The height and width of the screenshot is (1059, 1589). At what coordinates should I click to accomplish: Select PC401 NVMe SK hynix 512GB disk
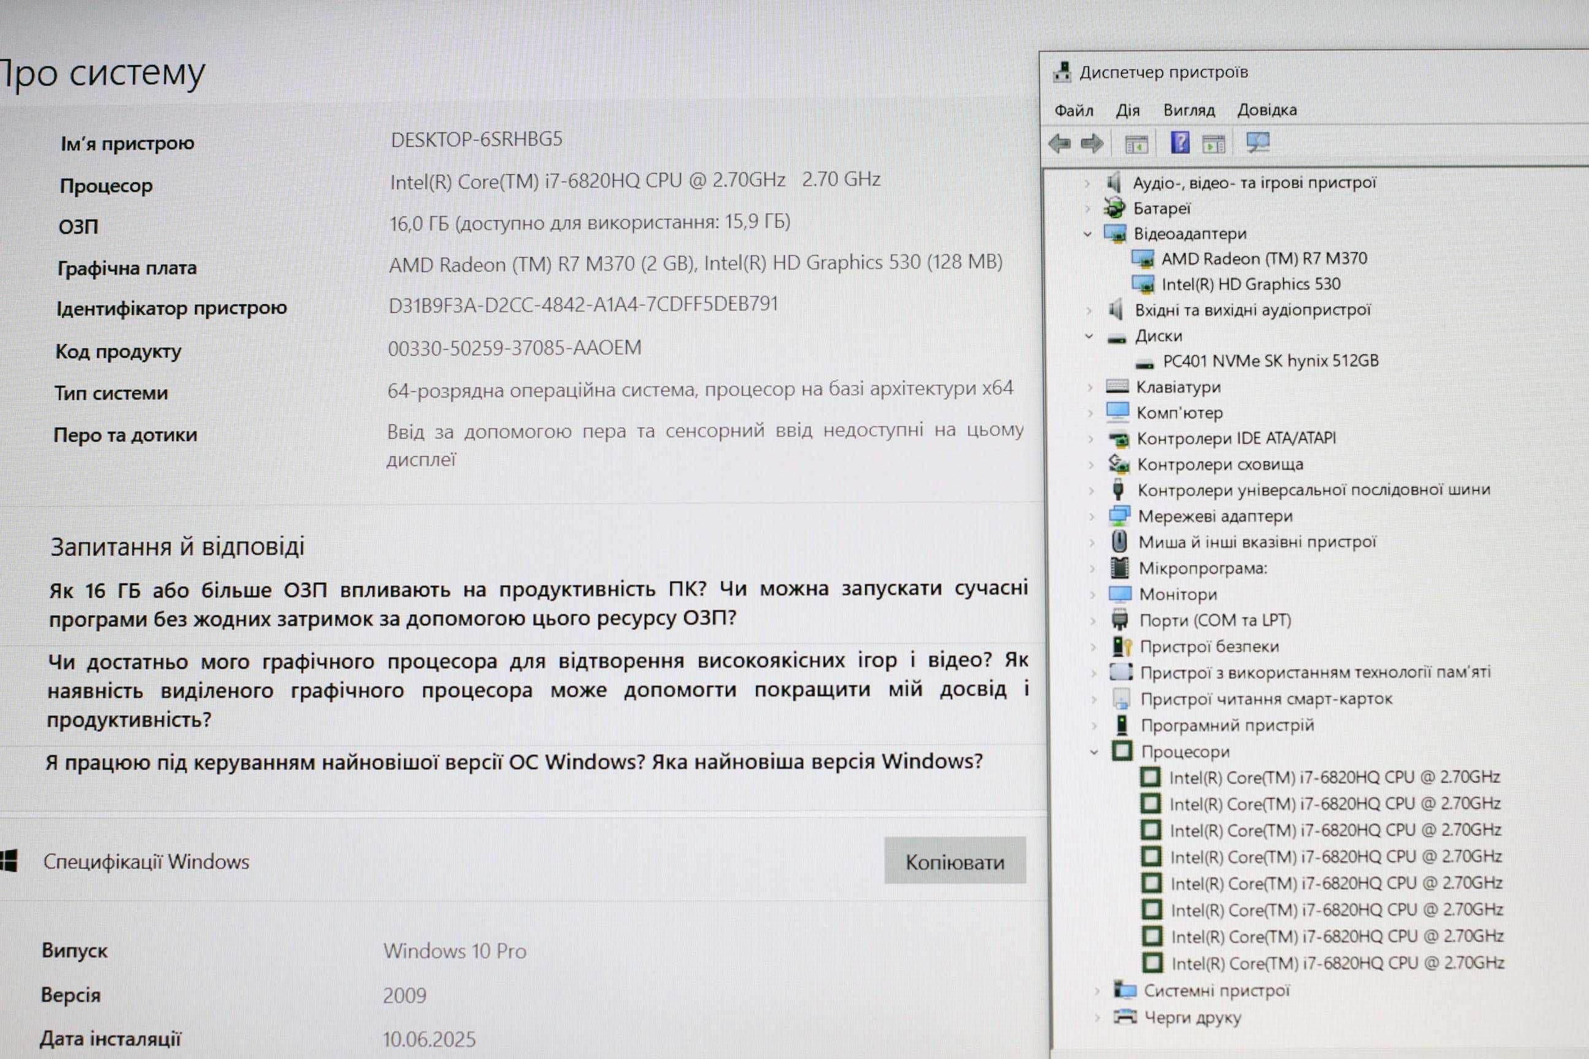[1270, 362]
